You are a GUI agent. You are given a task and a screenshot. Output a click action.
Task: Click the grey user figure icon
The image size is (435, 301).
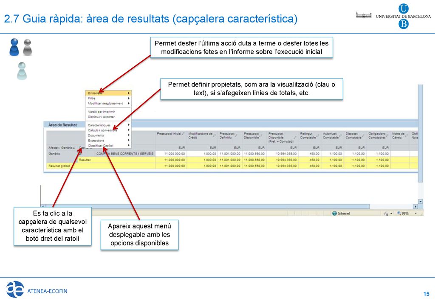click(x=28, y=48)
